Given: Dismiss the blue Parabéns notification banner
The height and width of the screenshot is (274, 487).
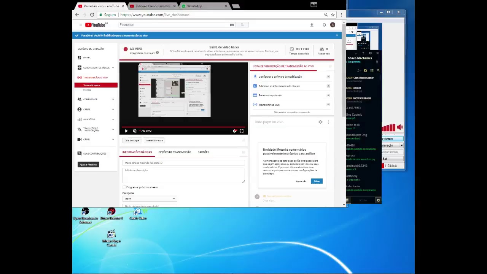Looking at the screenshot, I should pyautogui.click(x=337, y=35).
